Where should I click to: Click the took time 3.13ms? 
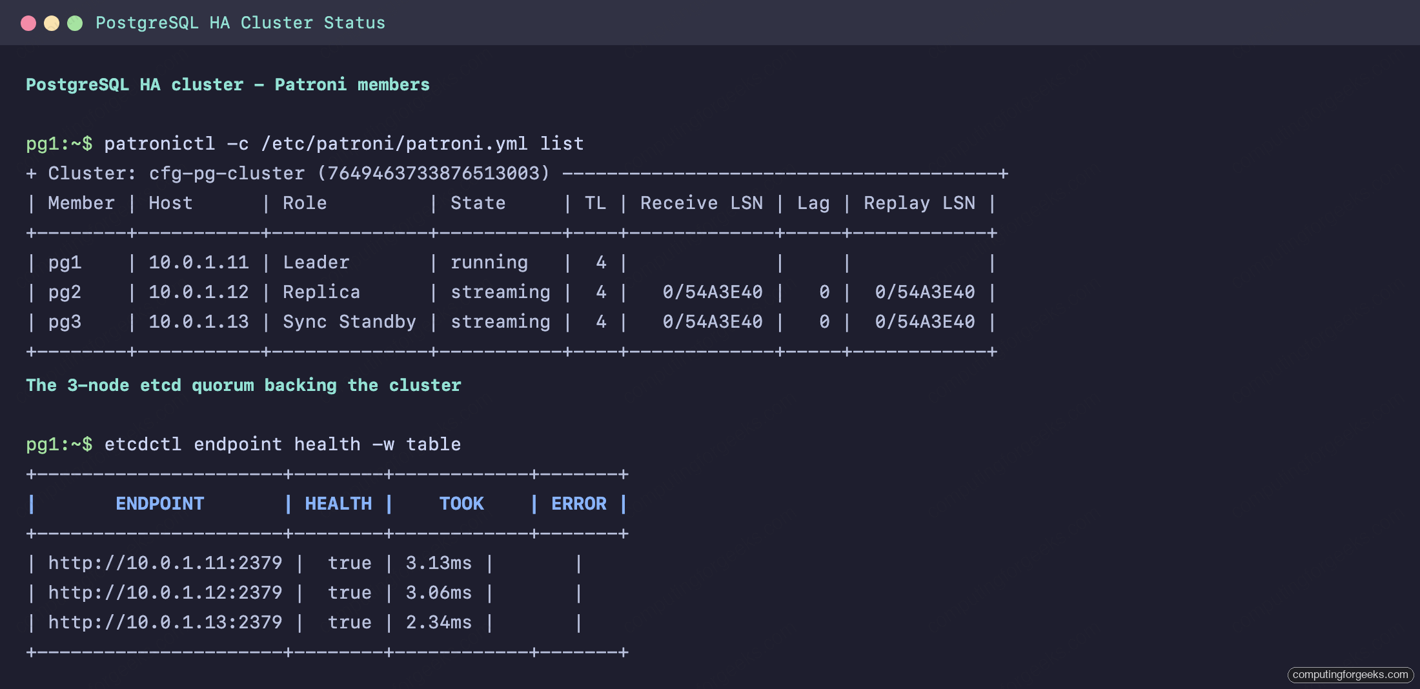coord(439,563)
